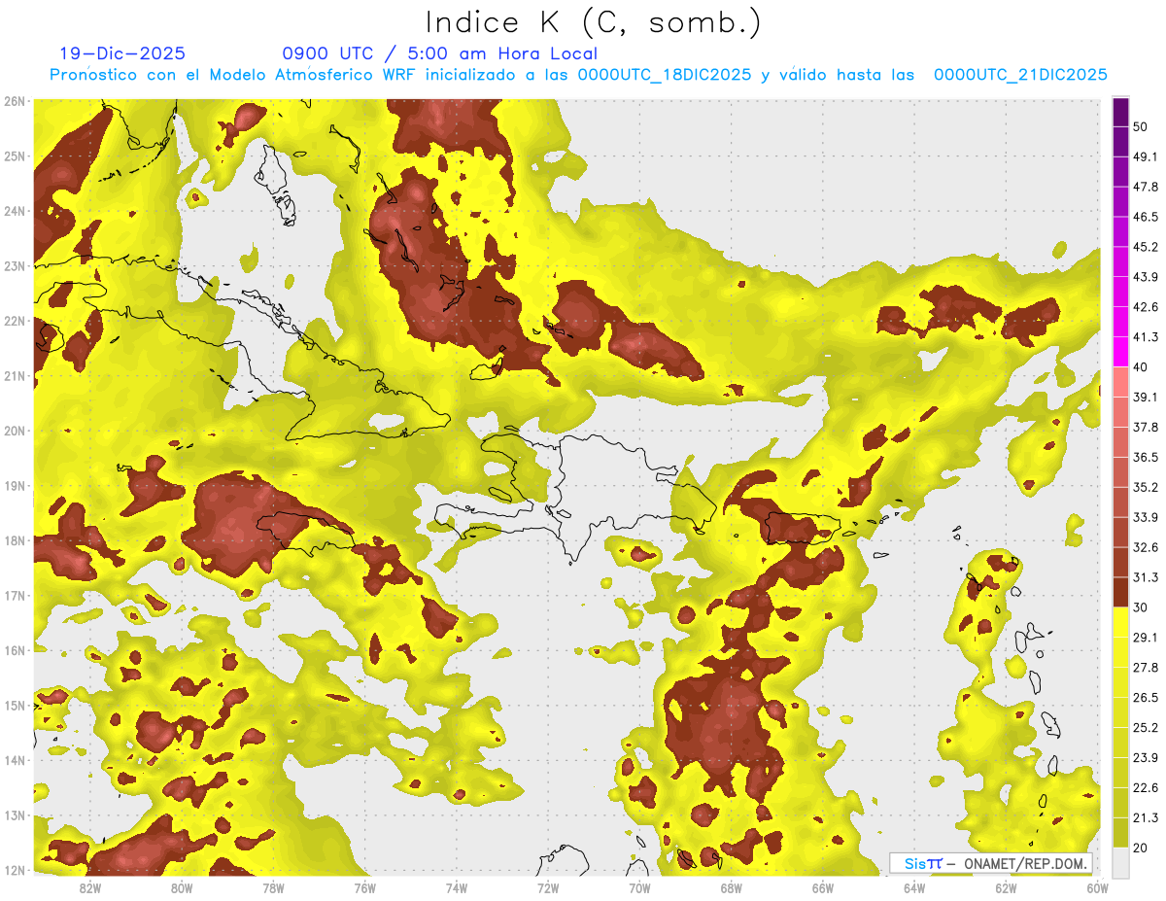
Task: Select the 22N latitude label
Action: tap(15, 321)
